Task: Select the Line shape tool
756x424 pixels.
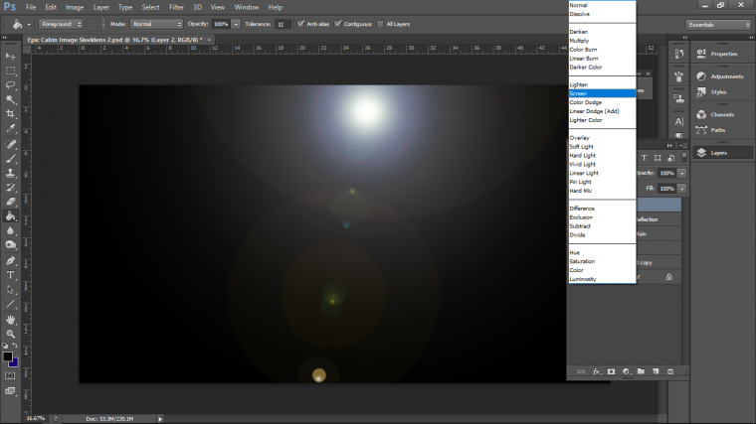Action: click(x=11, y=304)
